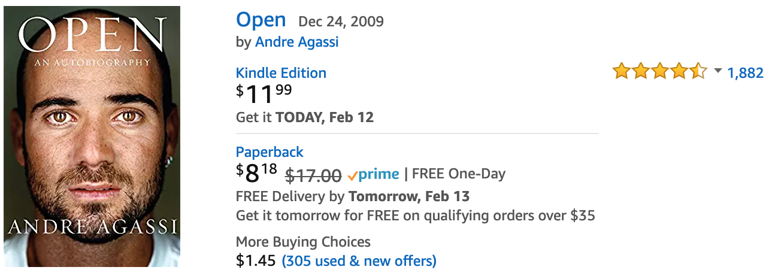Click the blue "prime" logo text
769x273 pixels.
[x=379, y=175]
